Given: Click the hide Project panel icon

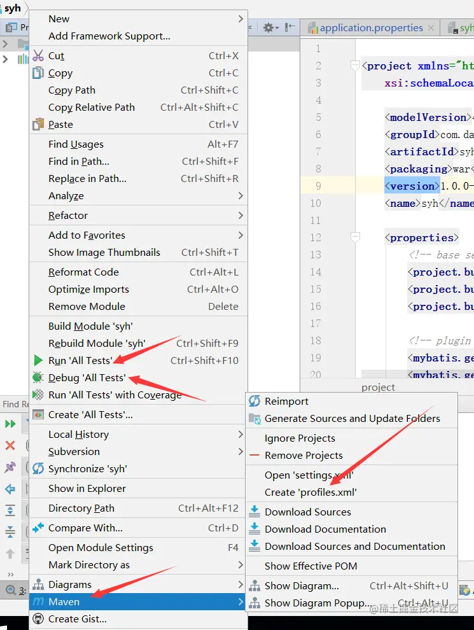Looking at the screenshot, I should tap(290, 27).
